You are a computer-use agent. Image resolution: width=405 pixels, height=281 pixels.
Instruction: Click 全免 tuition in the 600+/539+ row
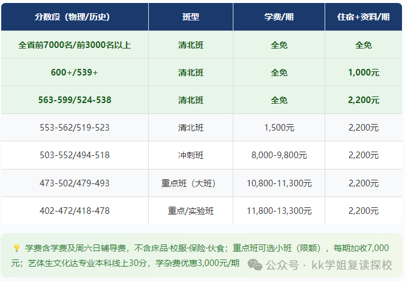click(x=279, y=72)
